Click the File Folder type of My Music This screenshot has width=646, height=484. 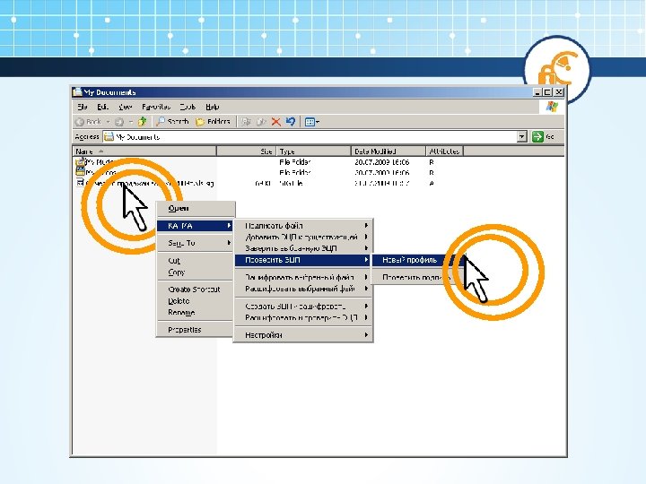[295, 162]
